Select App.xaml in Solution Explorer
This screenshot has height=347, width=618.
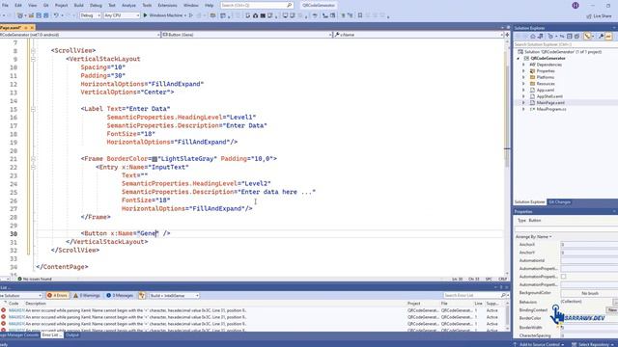[545, 90]
